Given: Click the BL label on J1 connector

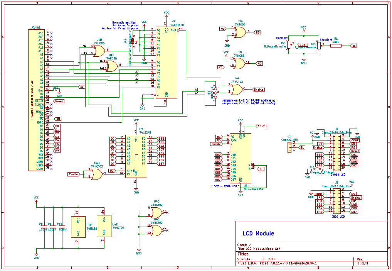Looking at the screenshot, I should click(x=302, y=147).
